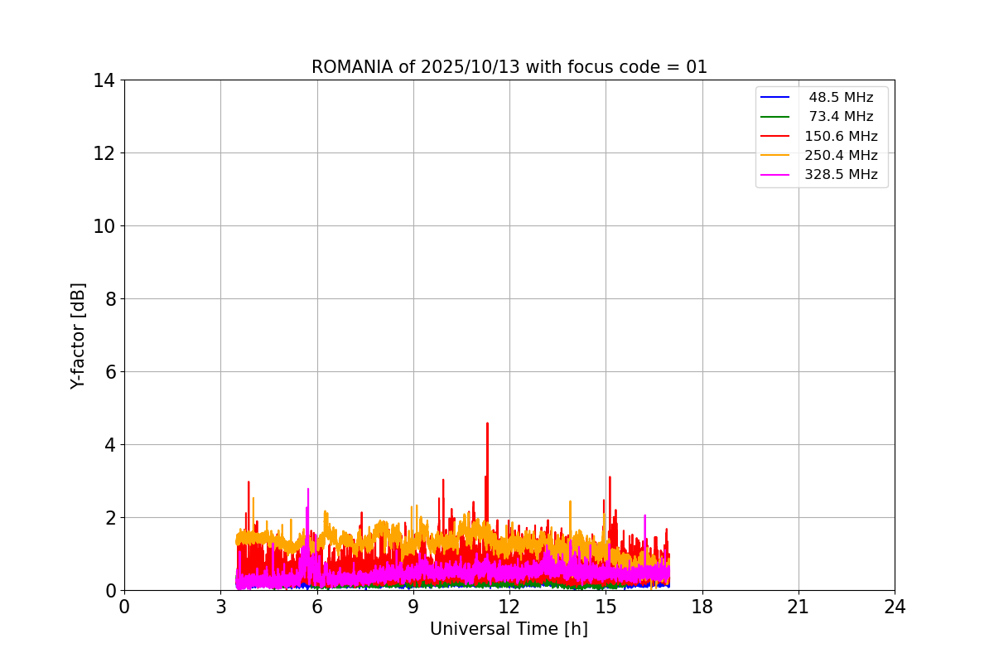994x663 pixels.
Task: Select the 73.4 MHz legend label
Action: (841, 117)
